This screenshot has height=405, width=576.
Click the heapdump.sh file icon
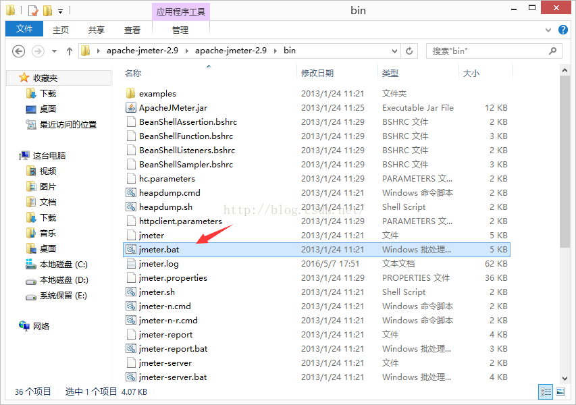pyautogui.click(x=131, y=207)
